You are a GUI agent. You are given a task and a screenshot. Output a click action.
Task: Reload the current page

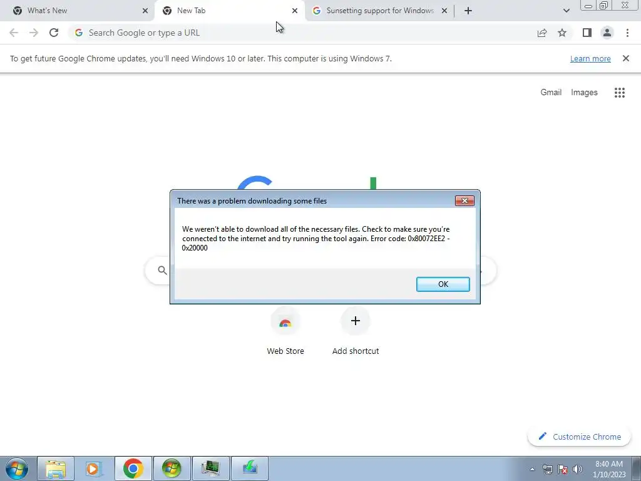54,33
